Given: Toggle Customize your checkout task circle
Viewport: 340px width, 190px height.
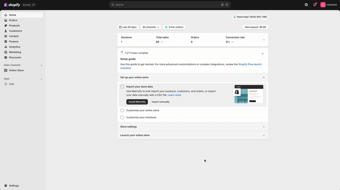Looking at the screenshot, I should (122, 117).
